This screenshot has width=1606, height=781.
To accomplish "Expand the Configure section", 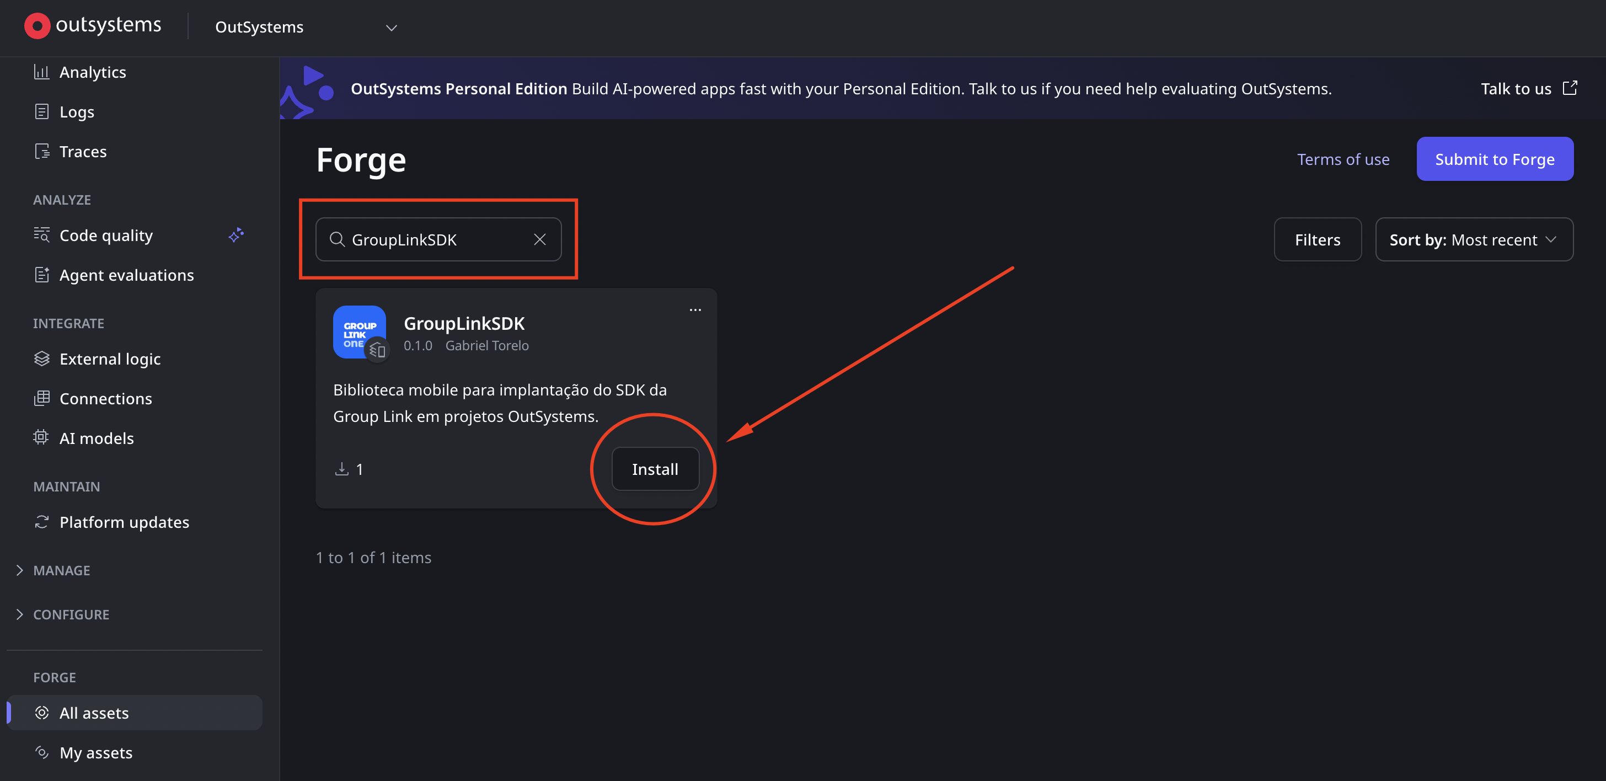I will point(71,614).
